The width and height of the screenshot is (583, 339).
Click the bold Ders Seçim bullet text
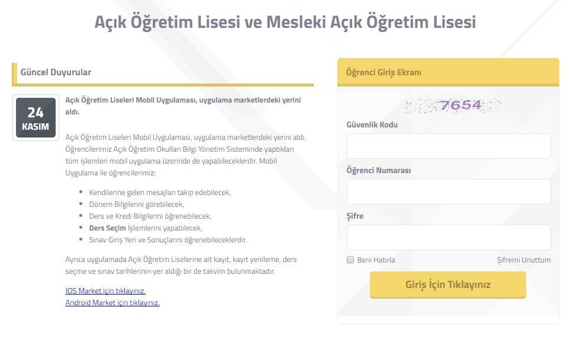[x=108, y=228]
